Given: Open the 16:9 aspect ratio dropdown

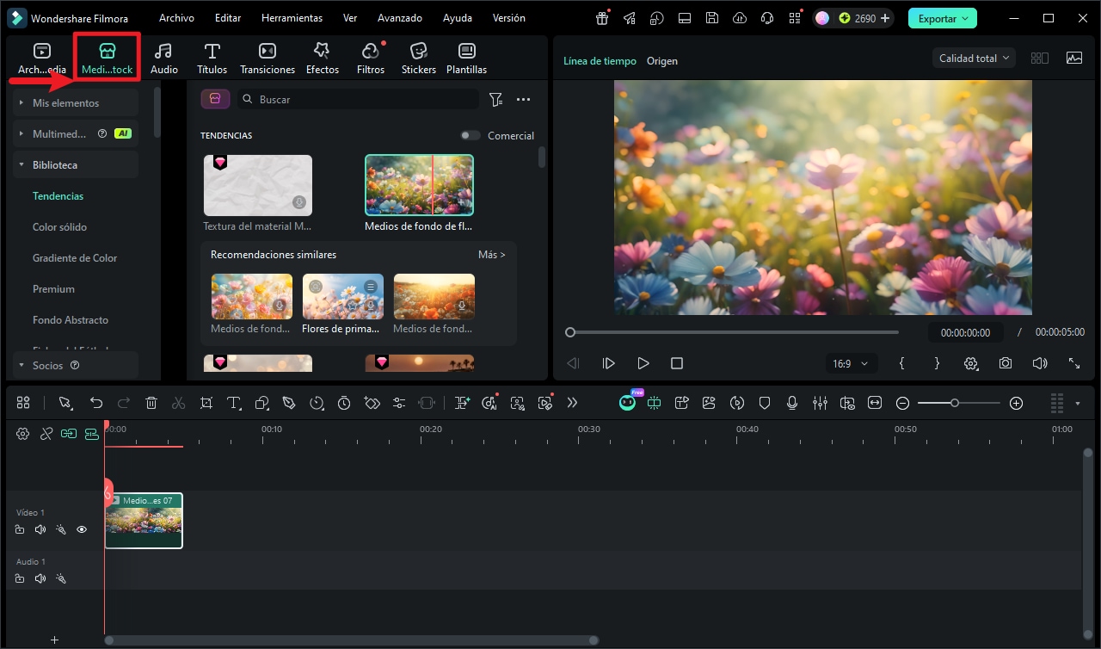Looking at the screenshot, I should [x=850, y=364].
